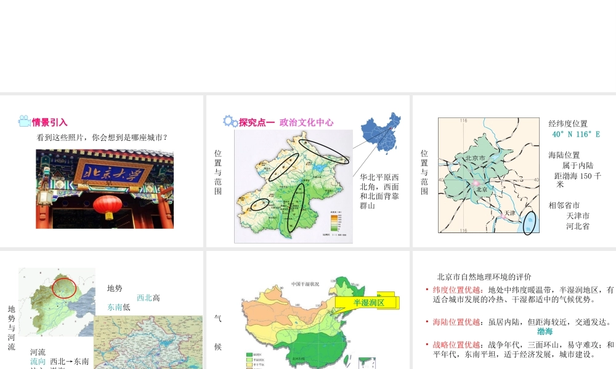Screen dimensions: 616x369
Task: Select the small blue China map icon
Action: [x=381, y=133]
